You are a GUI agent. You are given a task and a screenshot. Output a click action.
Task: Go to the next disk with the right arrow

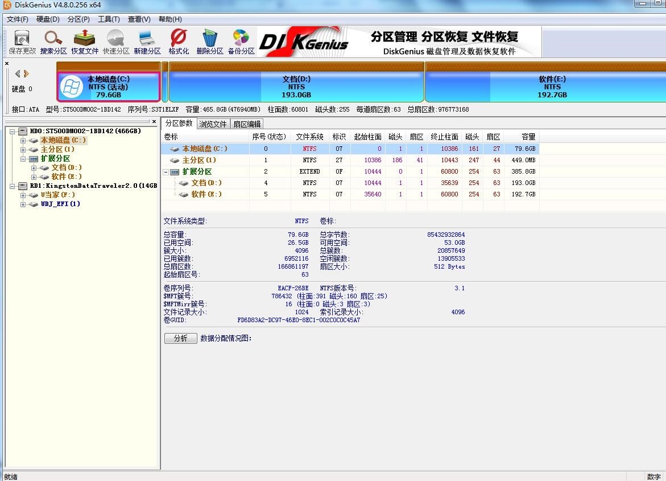click(x=26, y=73)
